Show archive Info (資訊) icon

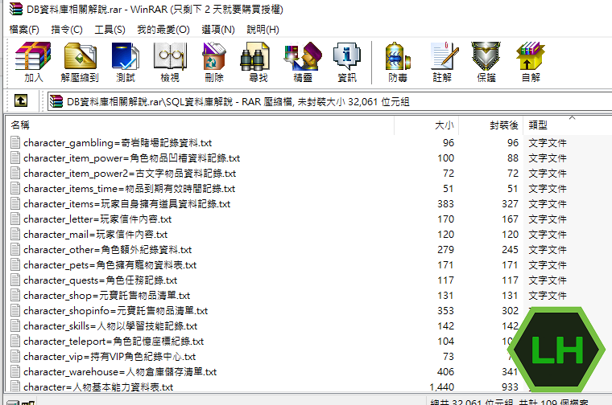[x=347, y=63]
